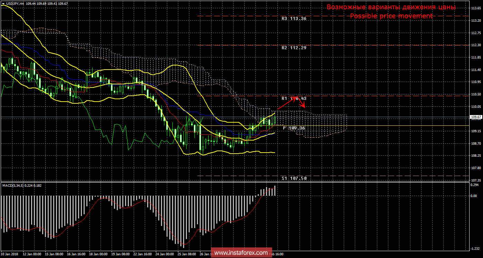The image size is (483, 258).
Task: Click the R1 resistance level label
Action: [x=294, y=99]
